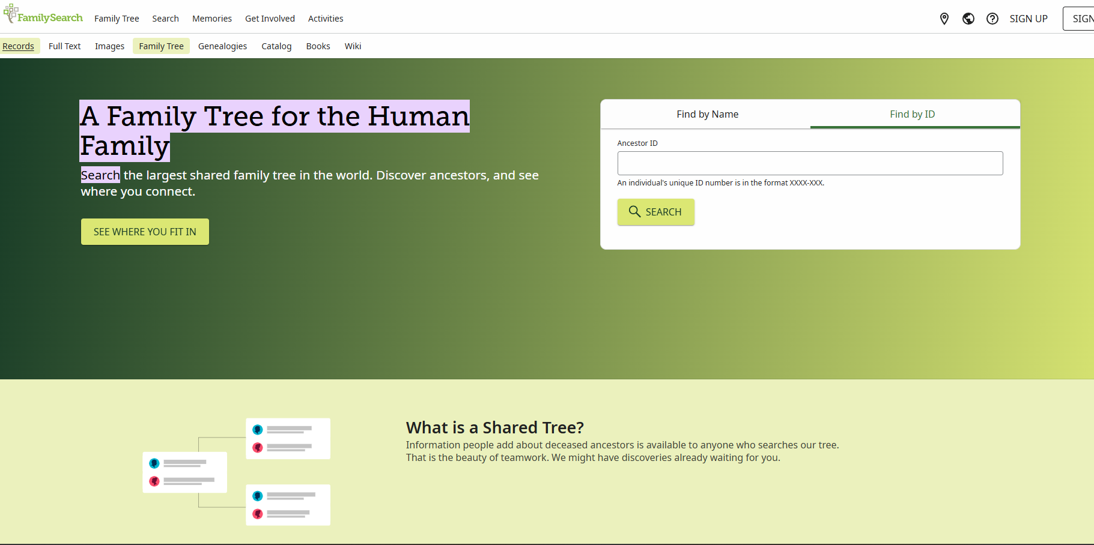Click the "What is a Shared Tree?" heading
This screenshot has height=545, width=1094.
pos(495,427)
